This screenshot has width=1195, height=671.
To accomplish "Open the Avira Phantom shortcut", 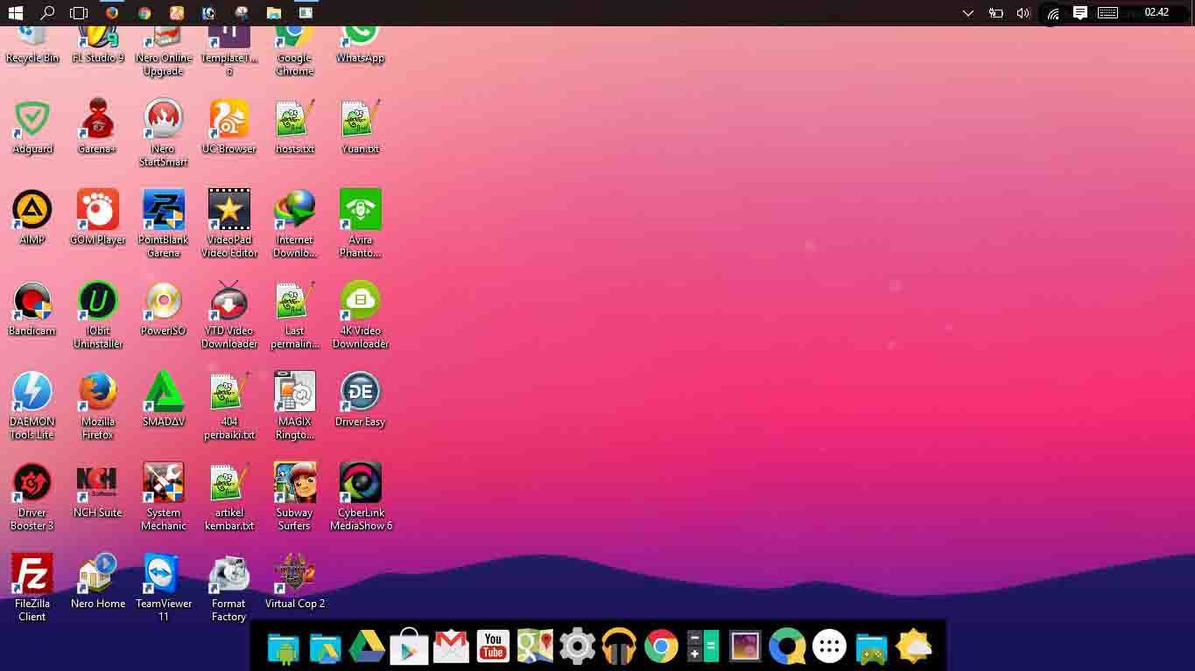I will (361, 224).
